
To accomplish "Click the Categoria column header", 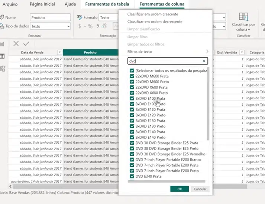I will [x=256, y=52].
